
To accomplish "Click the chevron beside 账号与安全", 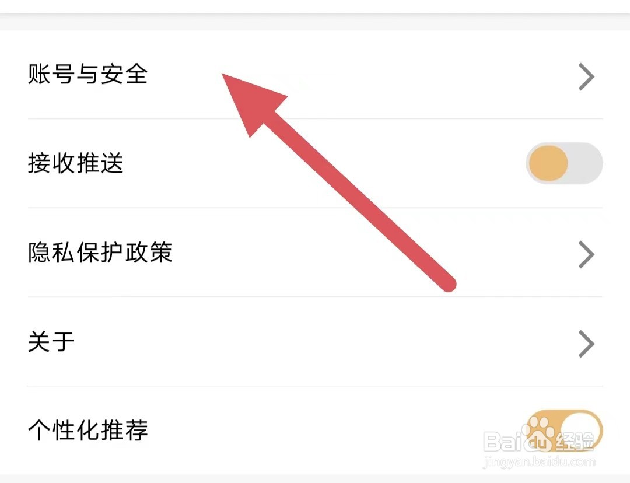I will 586,77.
